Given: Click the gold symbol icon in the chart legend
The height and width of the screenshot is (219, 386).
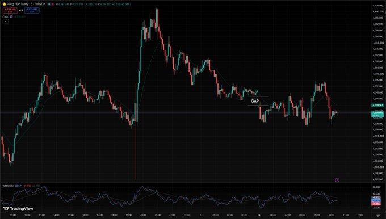Looking at the screenshot, I should [x=4, y=4].
